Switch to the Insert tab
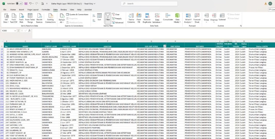275x139 pixels. point(21,10)
